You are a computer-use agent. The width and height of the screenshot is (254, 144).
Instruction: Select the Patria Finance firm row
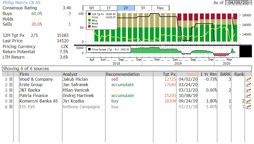coord(34,96)
